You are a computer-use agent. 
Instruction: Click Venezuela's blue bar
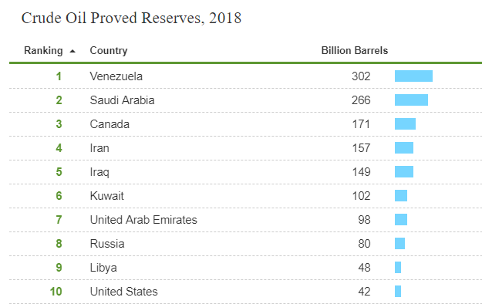tap(413, 76)
